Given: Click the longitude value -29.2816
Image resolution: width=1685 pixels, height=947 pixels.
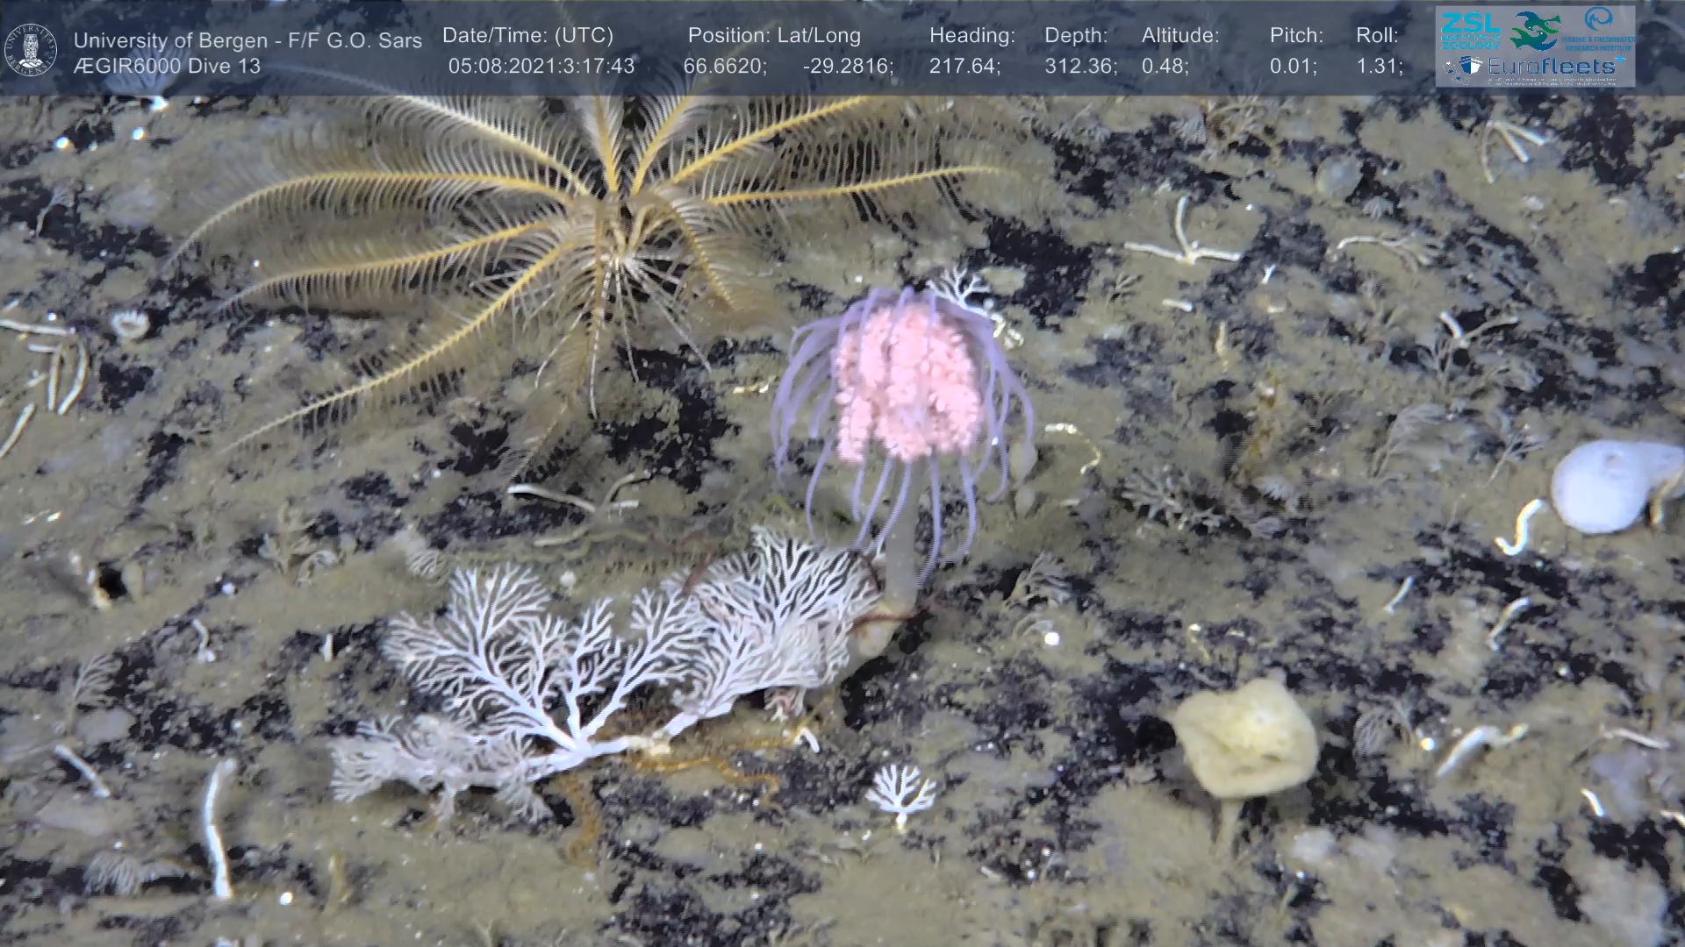Looking at the screenshot, I should 848,66.
